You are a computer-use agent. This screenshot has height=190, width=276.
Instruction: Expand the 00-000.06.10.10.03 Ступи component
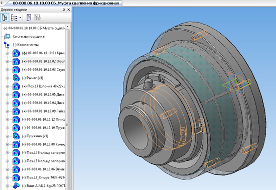click(7, 70)
